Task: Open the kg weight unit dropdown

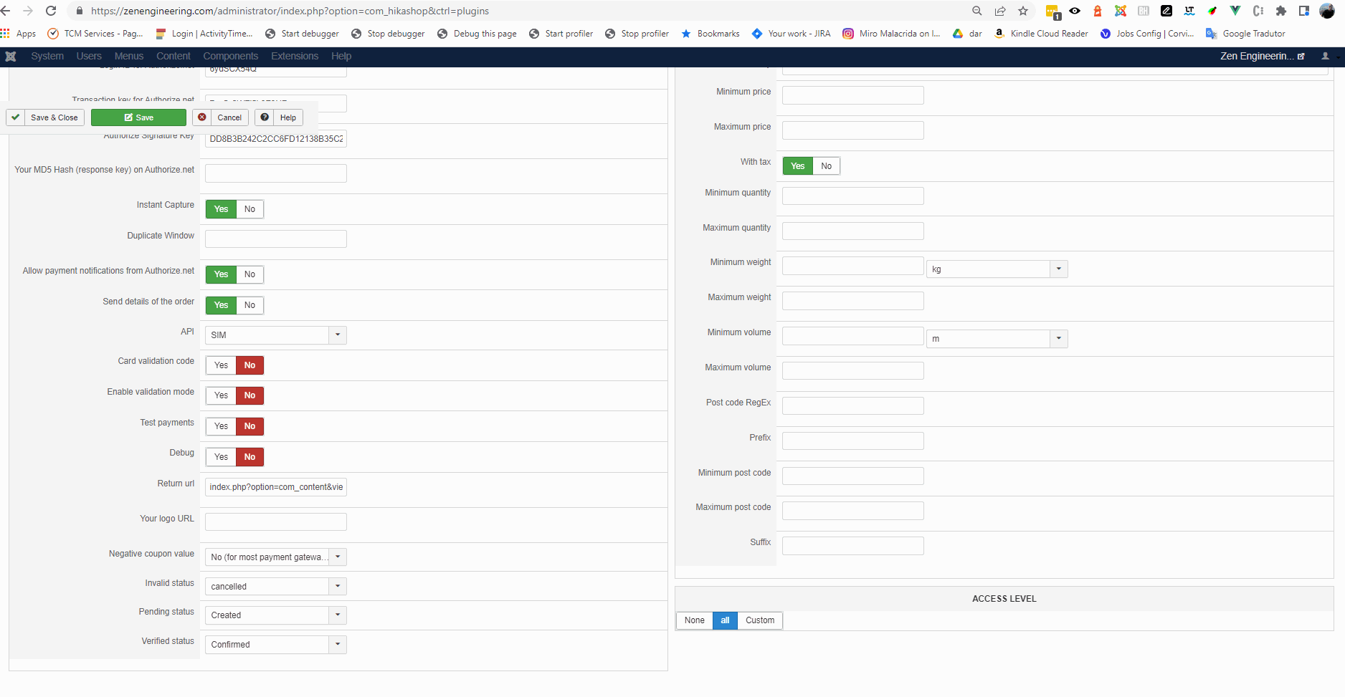Action: [x=997, y=269]
